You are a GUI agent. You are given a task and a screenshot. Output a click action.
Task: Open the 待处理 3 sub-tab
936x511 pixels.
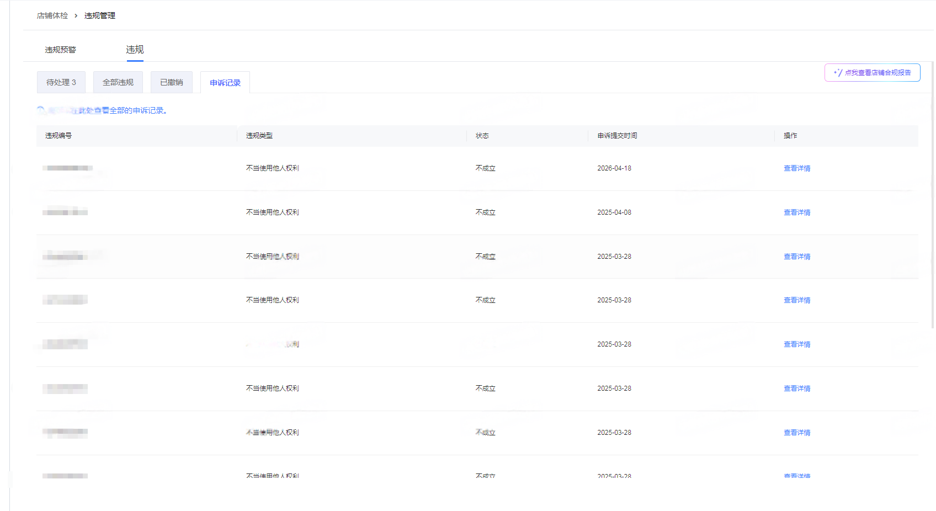[61, 82]
